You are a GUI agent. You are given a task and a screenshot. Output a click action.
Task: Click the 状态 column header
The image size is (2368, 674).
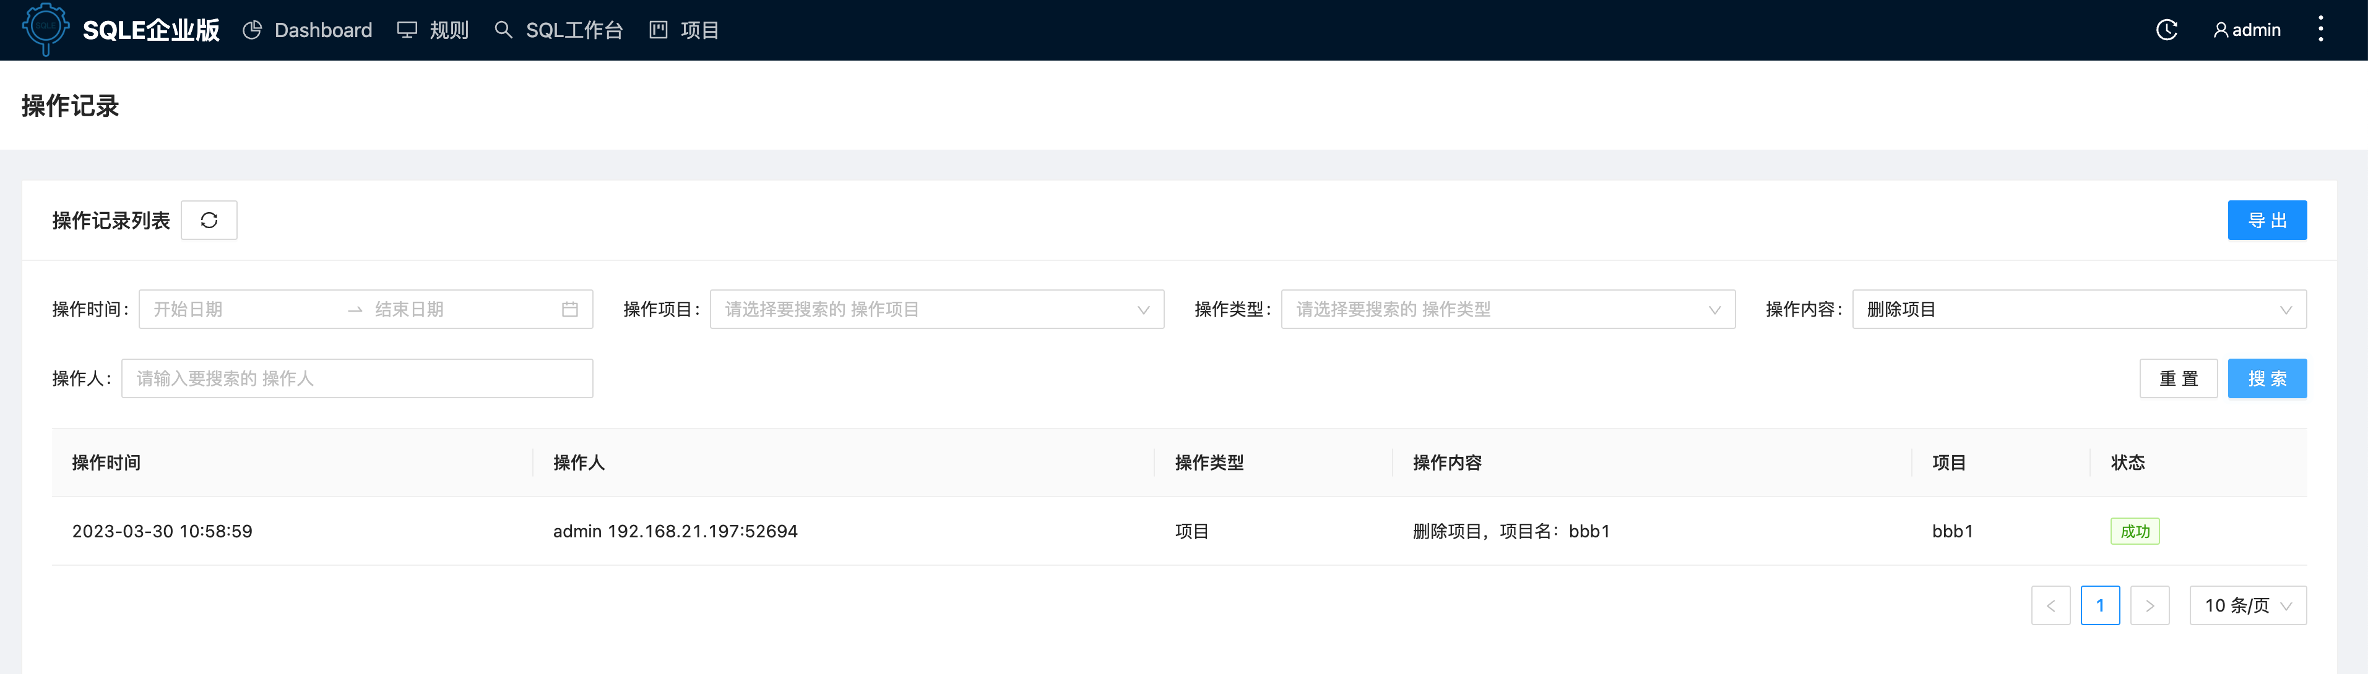coord(2128,463)
